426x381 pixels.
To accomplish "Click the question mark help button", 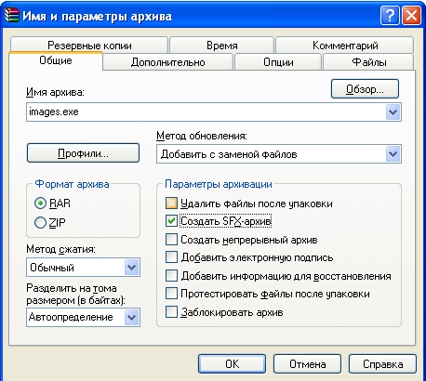I will pyautogui.click(x=390, y=15).
